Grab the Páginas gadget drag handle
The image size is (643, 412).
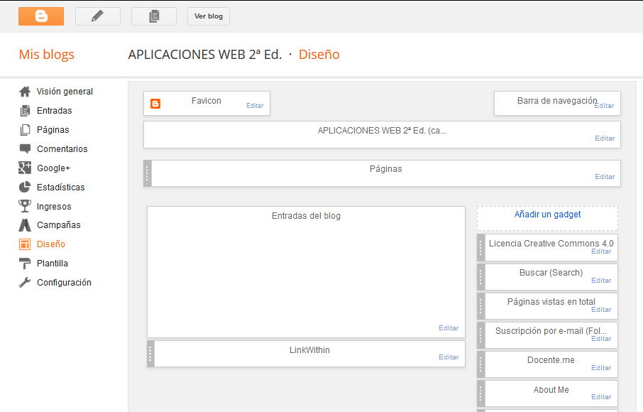tap(147, 173)
